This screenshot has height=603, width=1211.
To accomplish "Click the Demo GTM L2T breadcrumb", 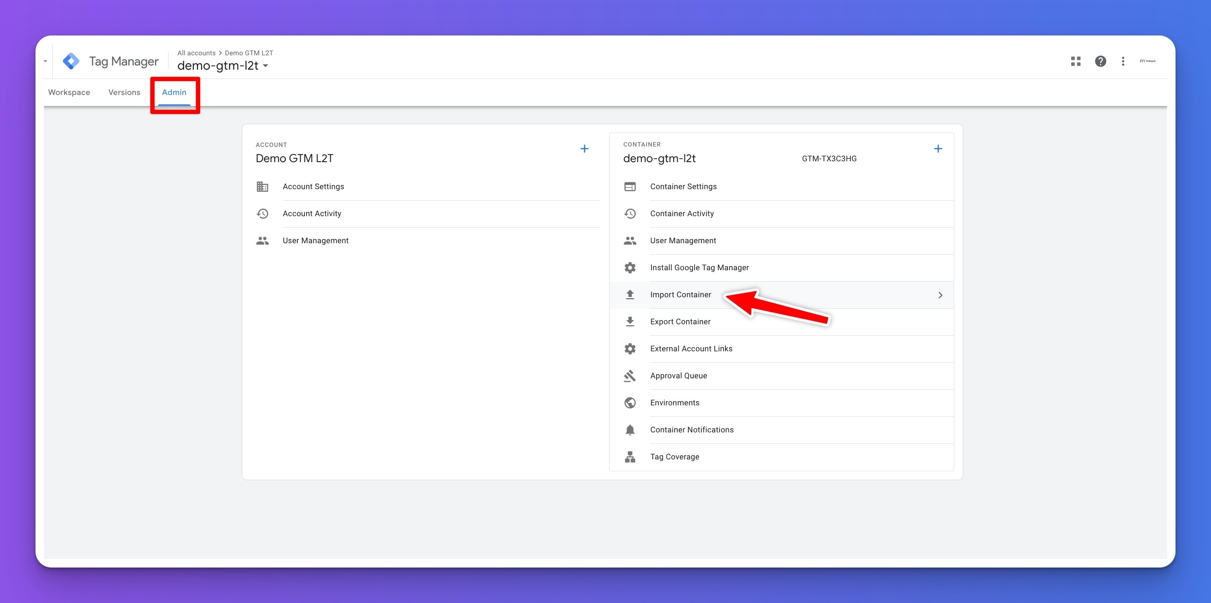I will 249,53.
